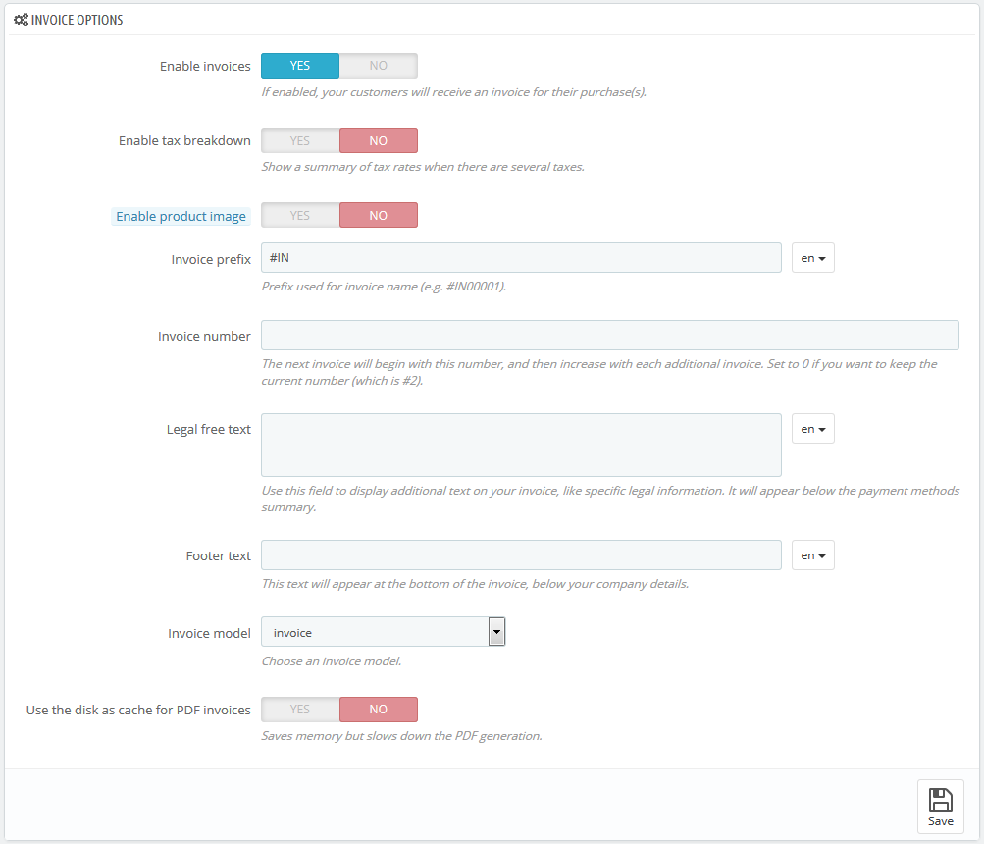Click the 'Prefix used for invoice name' hint
The image size is (984, 844).
(384, 287)
